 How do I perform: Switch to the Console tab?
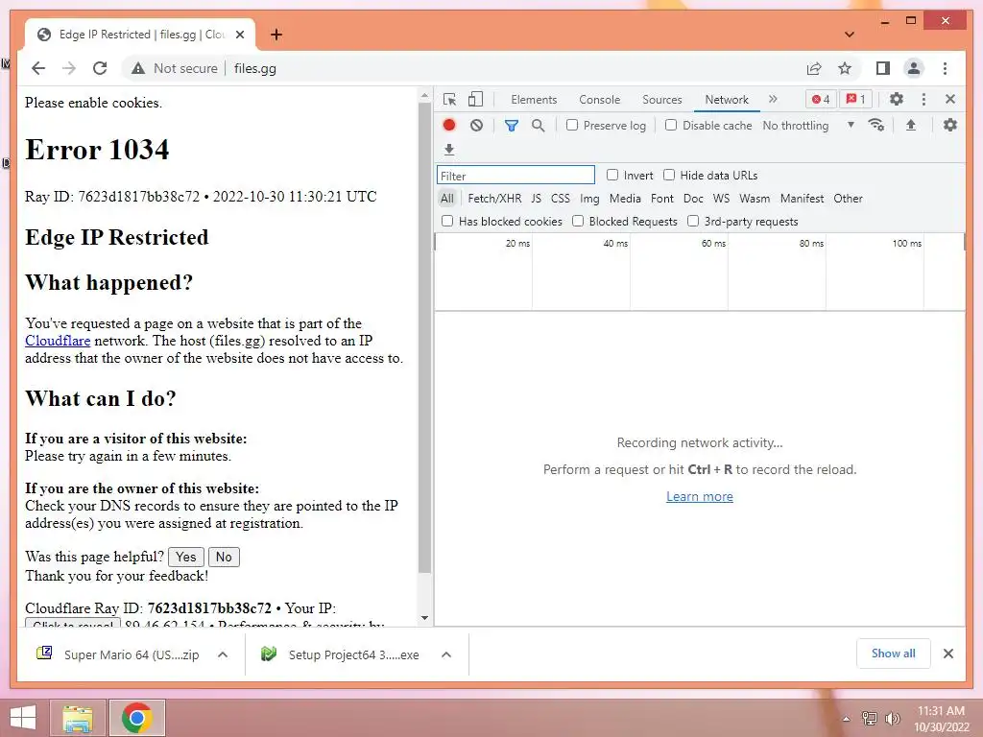pos(599,100)
